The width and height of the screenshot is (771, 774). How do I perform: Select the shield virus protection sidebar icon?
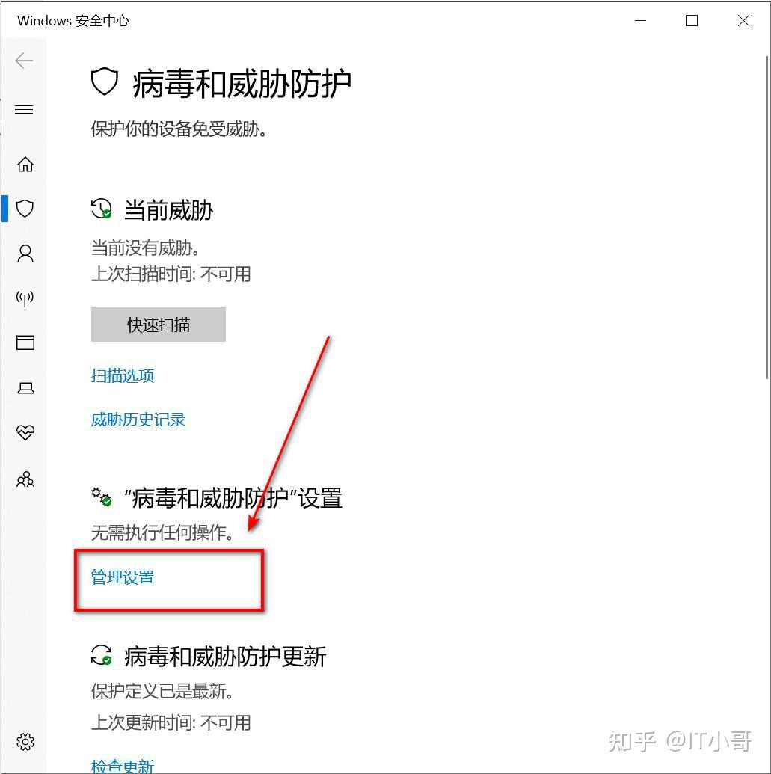point(25,209)
